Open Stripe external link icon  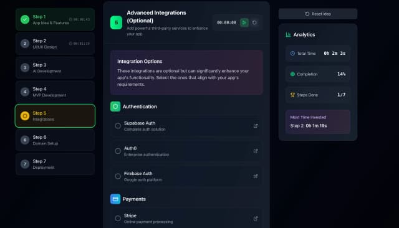[x=256, y=218]
